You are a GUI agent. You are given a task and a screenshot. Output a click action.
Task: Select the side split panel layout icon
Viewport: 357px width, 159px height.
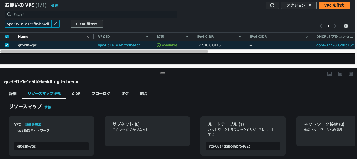click(340, 74)
